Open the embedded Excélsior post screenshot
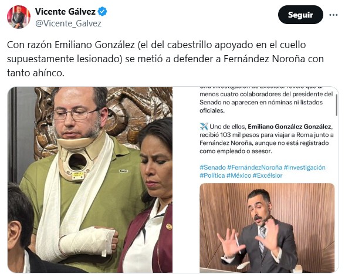Image resolution: width=345 pixels, height=274 pixels. pos(255,180)
